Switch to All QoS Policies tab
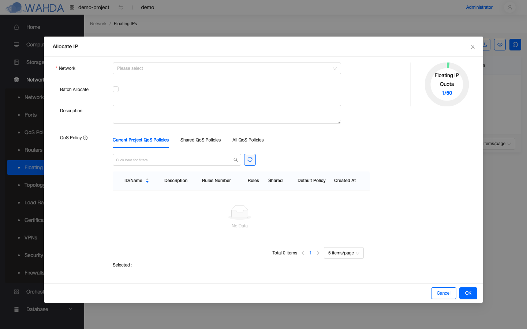527x329 pixels. [x=248, y=140]
